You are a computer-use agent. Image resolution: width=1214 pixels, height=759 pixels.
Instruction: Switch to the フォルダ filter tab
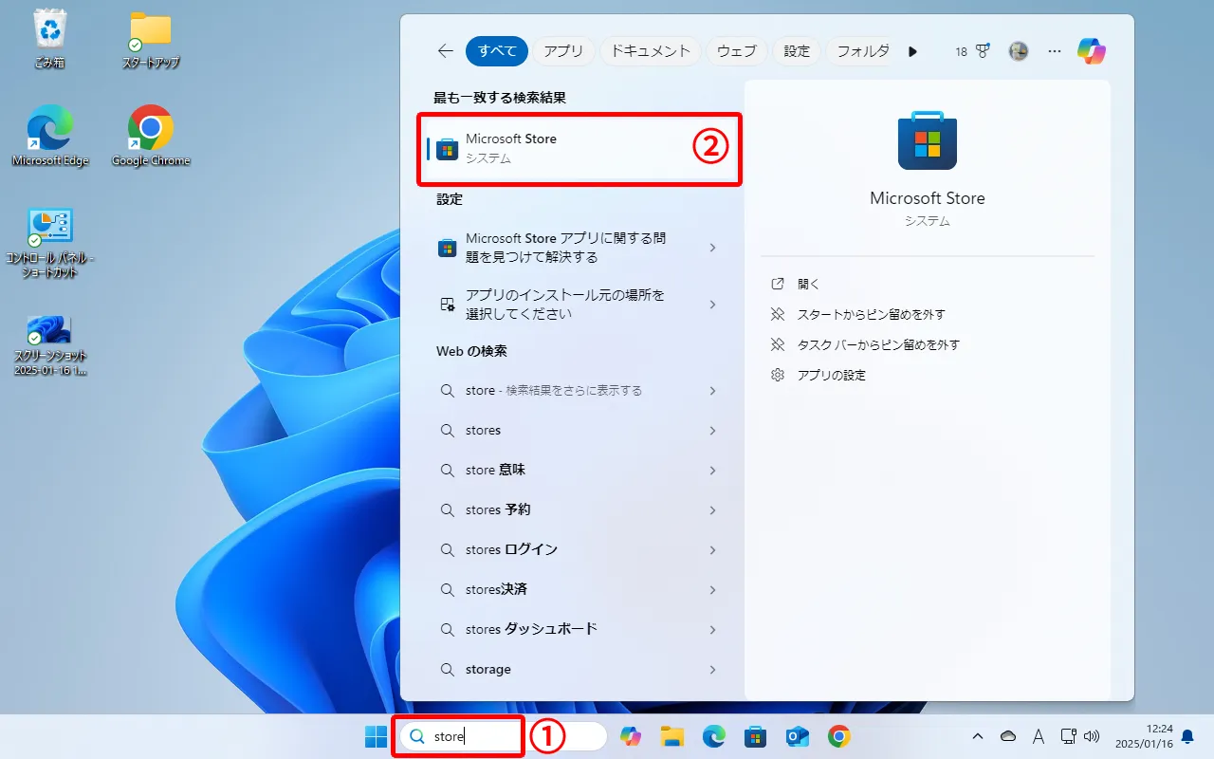[859, 51]
